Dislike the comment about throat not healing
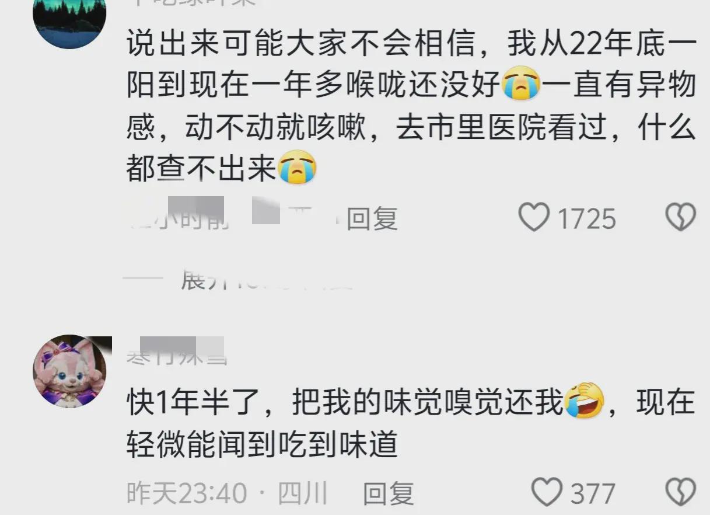710x515 pixels. click(680, 218)
